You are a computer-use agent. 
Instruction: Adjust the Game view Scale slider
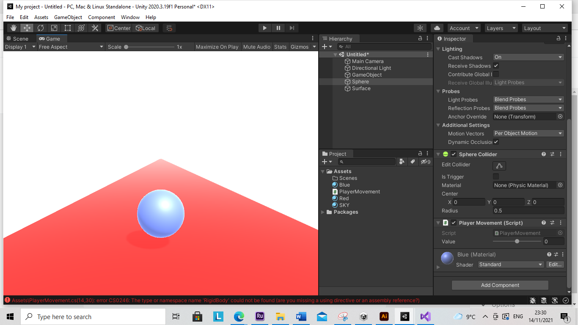click(149, 47)
